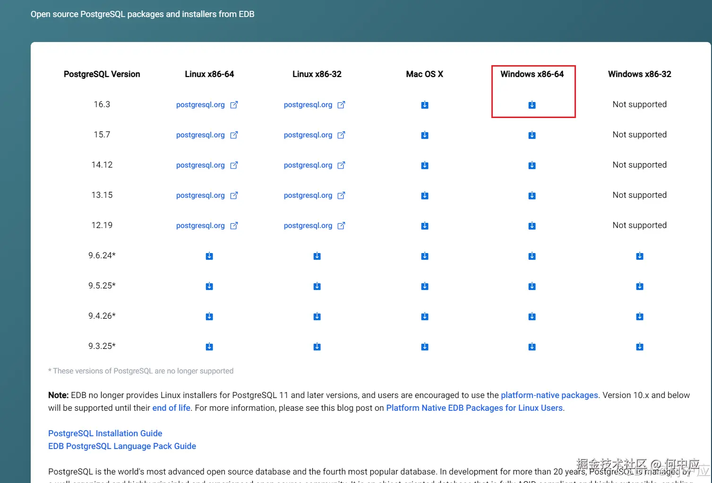Click the 16.3 version cell
Viewport: 712px width, 483px height.
coord(102,104)
